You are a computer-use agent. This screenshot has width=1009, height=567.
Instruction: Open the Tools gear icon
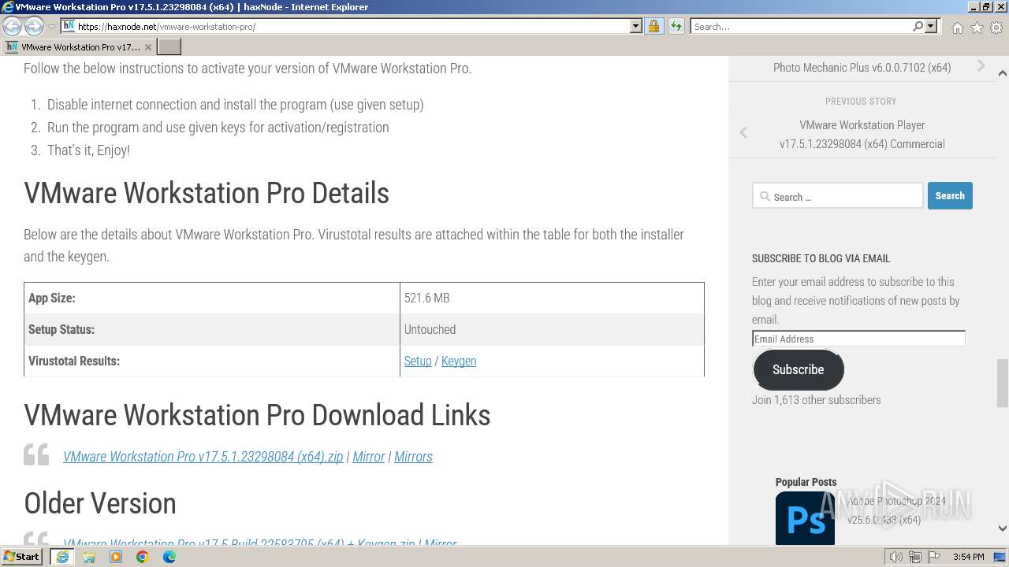point(996,28)
